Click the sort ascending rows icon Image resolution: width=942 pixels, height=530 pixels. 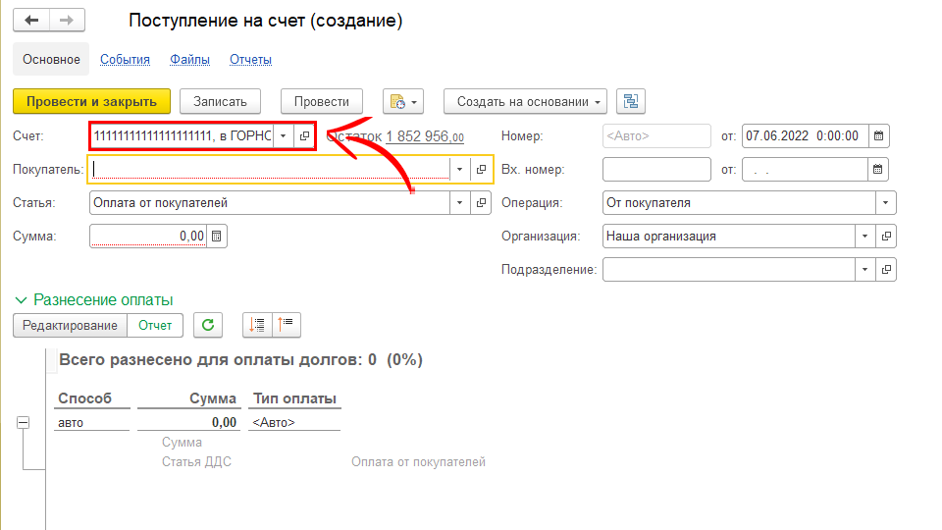point(257,325)
